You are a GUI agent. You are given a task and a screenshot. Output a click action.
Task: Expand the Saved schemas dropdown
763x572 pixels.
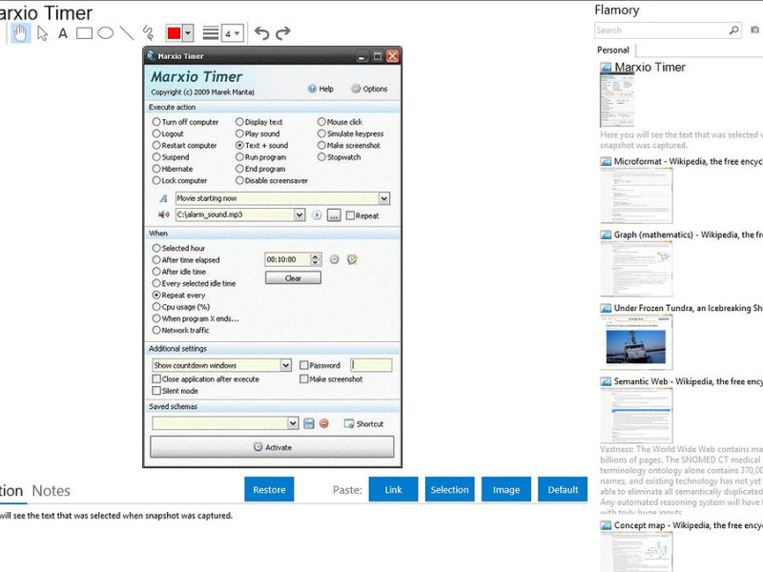point(293,423)
